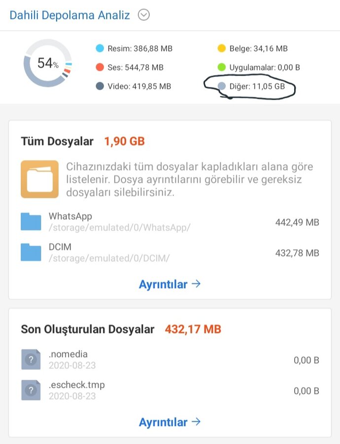The width and height of the screenshot is (340, 444).
Task: Select the Diğer 11,05 GB category
Action: [x=251, y=86]
